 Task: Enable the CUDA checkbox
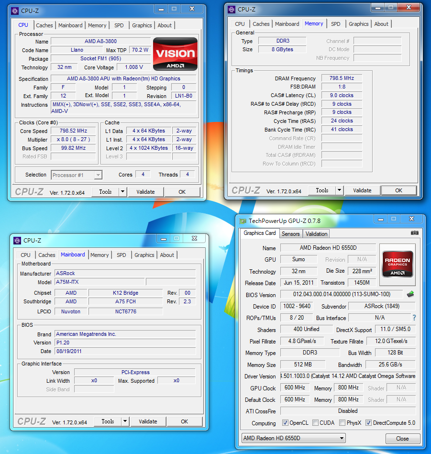(x=316, y=423)
